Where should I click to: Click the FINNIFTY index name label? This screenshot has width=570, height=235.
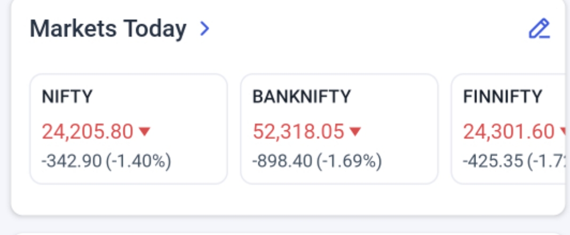[x=503, y=97]
